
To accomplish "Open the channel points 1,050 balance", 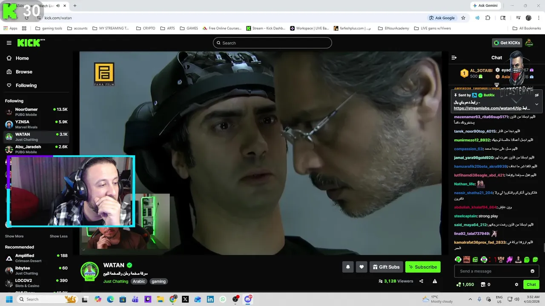I will pos(465,284).
